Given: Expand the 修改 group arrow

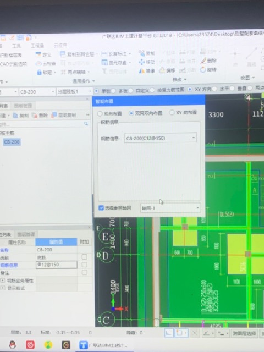Looking at the screenshot, I should (185, 79).
